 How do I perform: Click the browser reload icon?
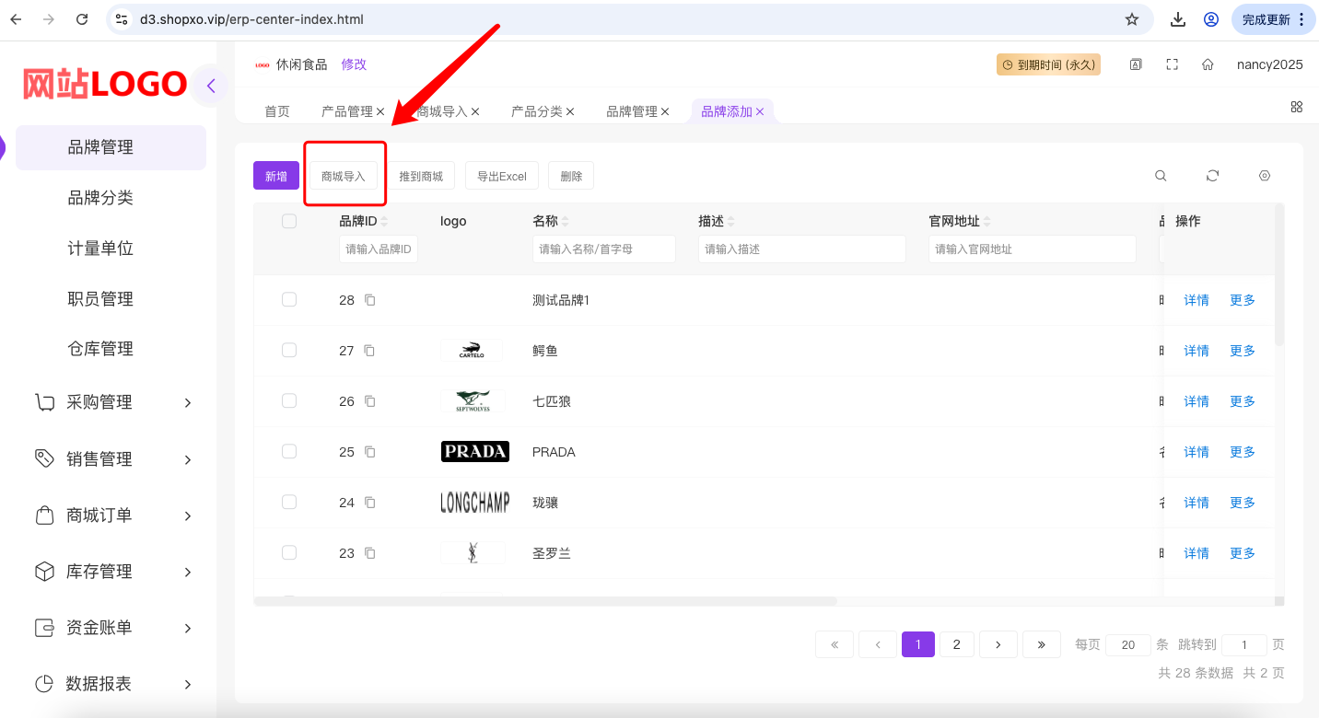click(x=82, y=19)
